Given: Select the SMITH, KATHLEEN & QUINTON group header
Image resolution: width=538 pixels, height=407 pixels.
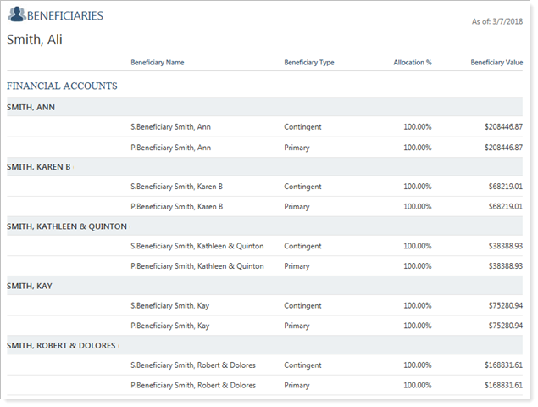Looking at the screenshot, I should click(x=67, y=226).
